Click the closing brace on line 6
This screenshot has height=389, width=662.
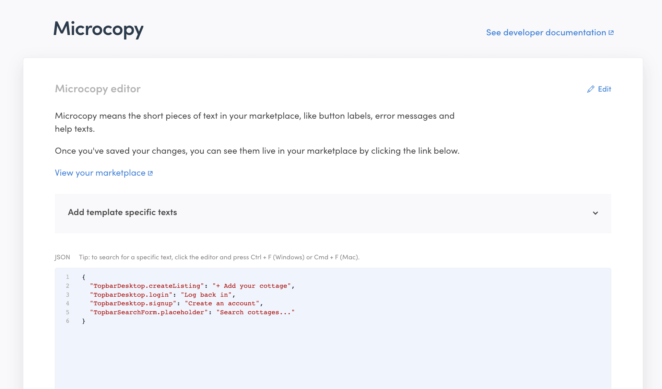[x=83, y=321]
